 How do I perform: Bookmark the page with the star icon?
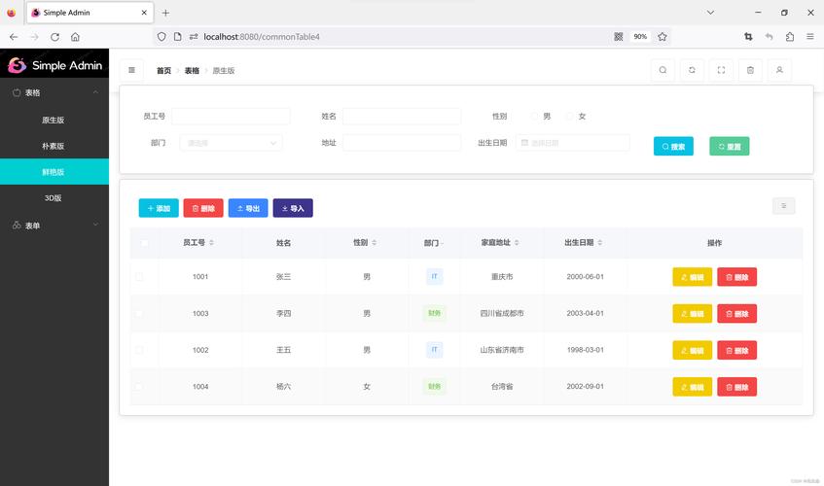[x=663, y=37]
